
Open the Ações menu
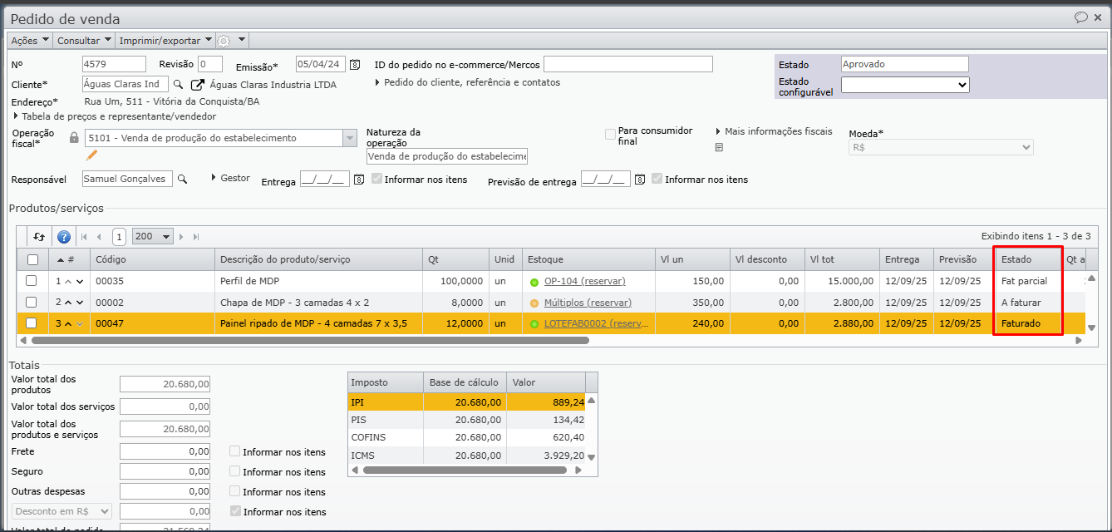[30, 40]
